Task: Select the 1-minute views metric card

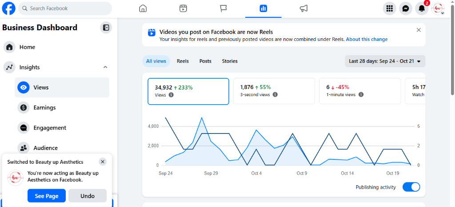Action: tap(360, 91)
